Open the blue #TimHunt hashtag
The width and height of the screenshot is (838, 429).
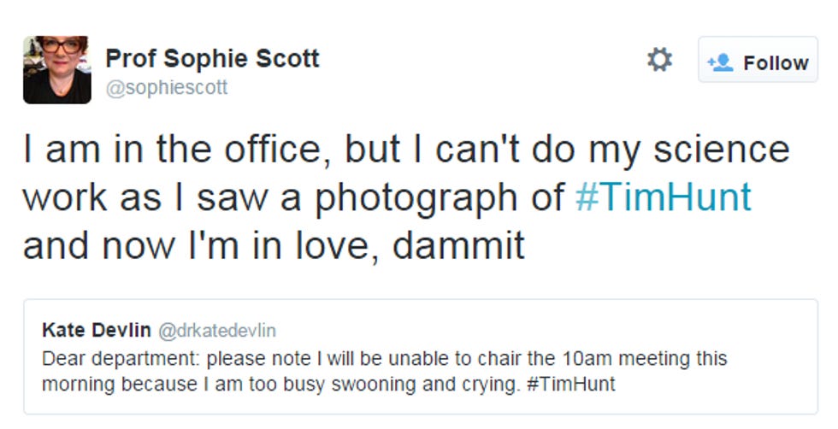[x=664, y=197]
